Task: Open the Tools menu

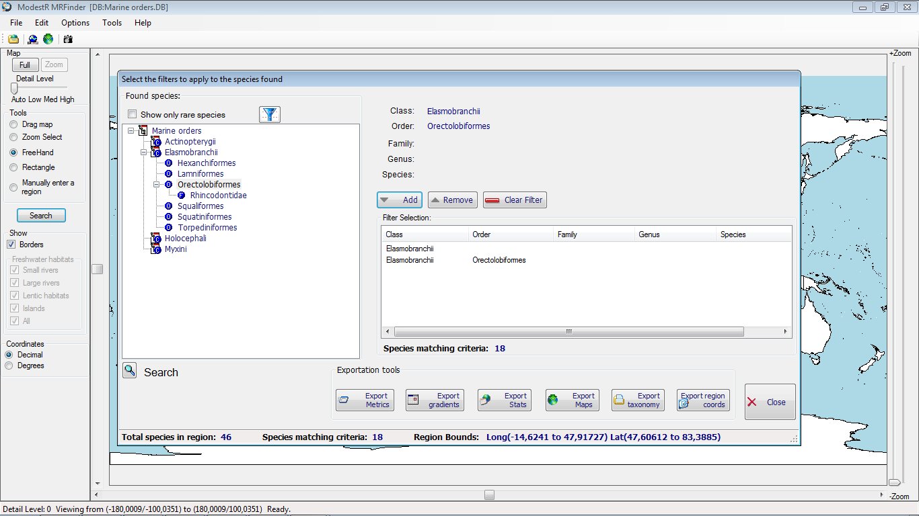Action: (x=112, y=23)
